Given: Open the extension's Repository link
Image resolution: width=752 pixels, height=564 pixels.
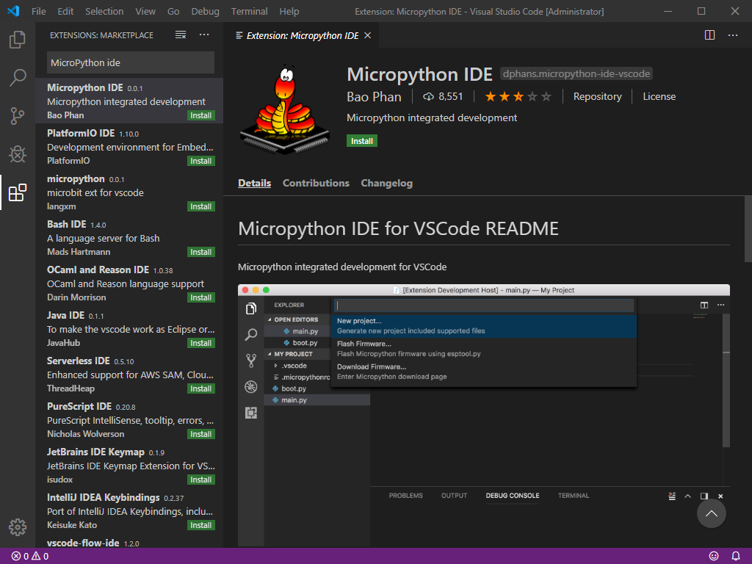Looking at the screenshot, I should (597, 96).
